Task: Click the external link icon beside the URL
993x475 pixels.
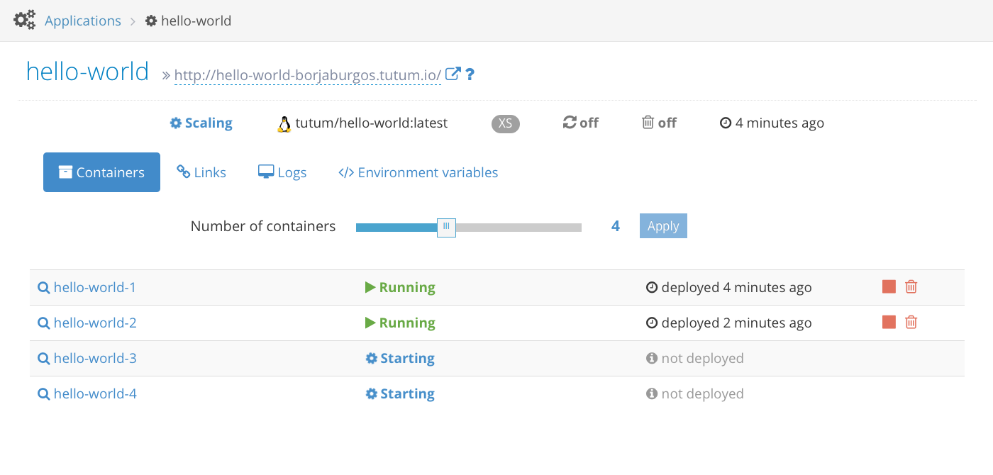Action: tap(453, 73)
